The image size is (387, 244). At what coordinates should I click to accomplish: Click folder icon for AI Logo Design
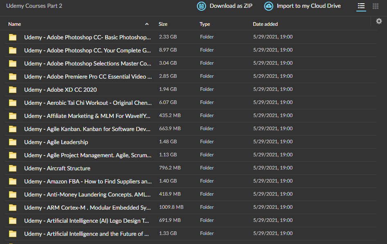[x=13, y=220]
